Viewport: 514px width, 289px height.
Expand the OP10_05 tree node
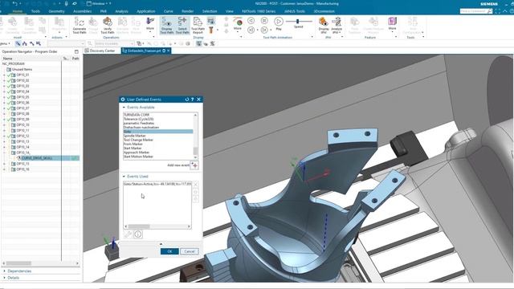4,97
